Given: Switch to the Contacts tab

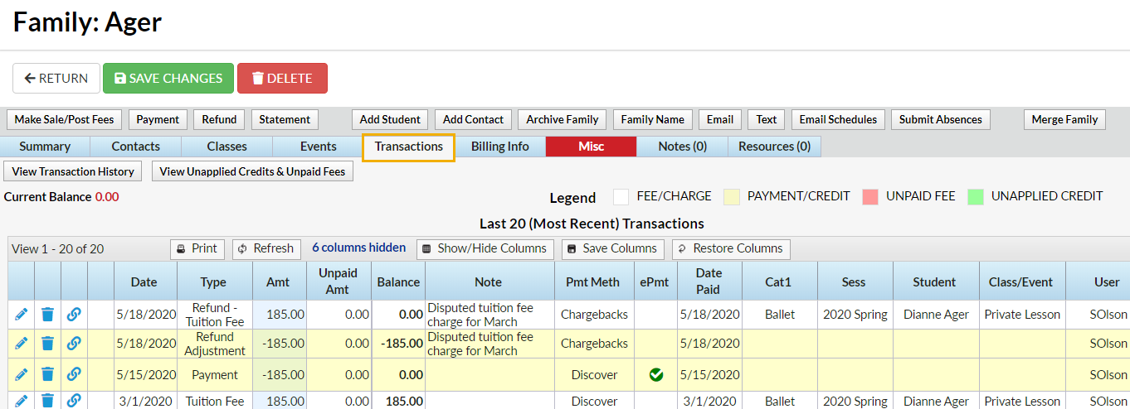Looking at the screenshot, I should (136, 147).
